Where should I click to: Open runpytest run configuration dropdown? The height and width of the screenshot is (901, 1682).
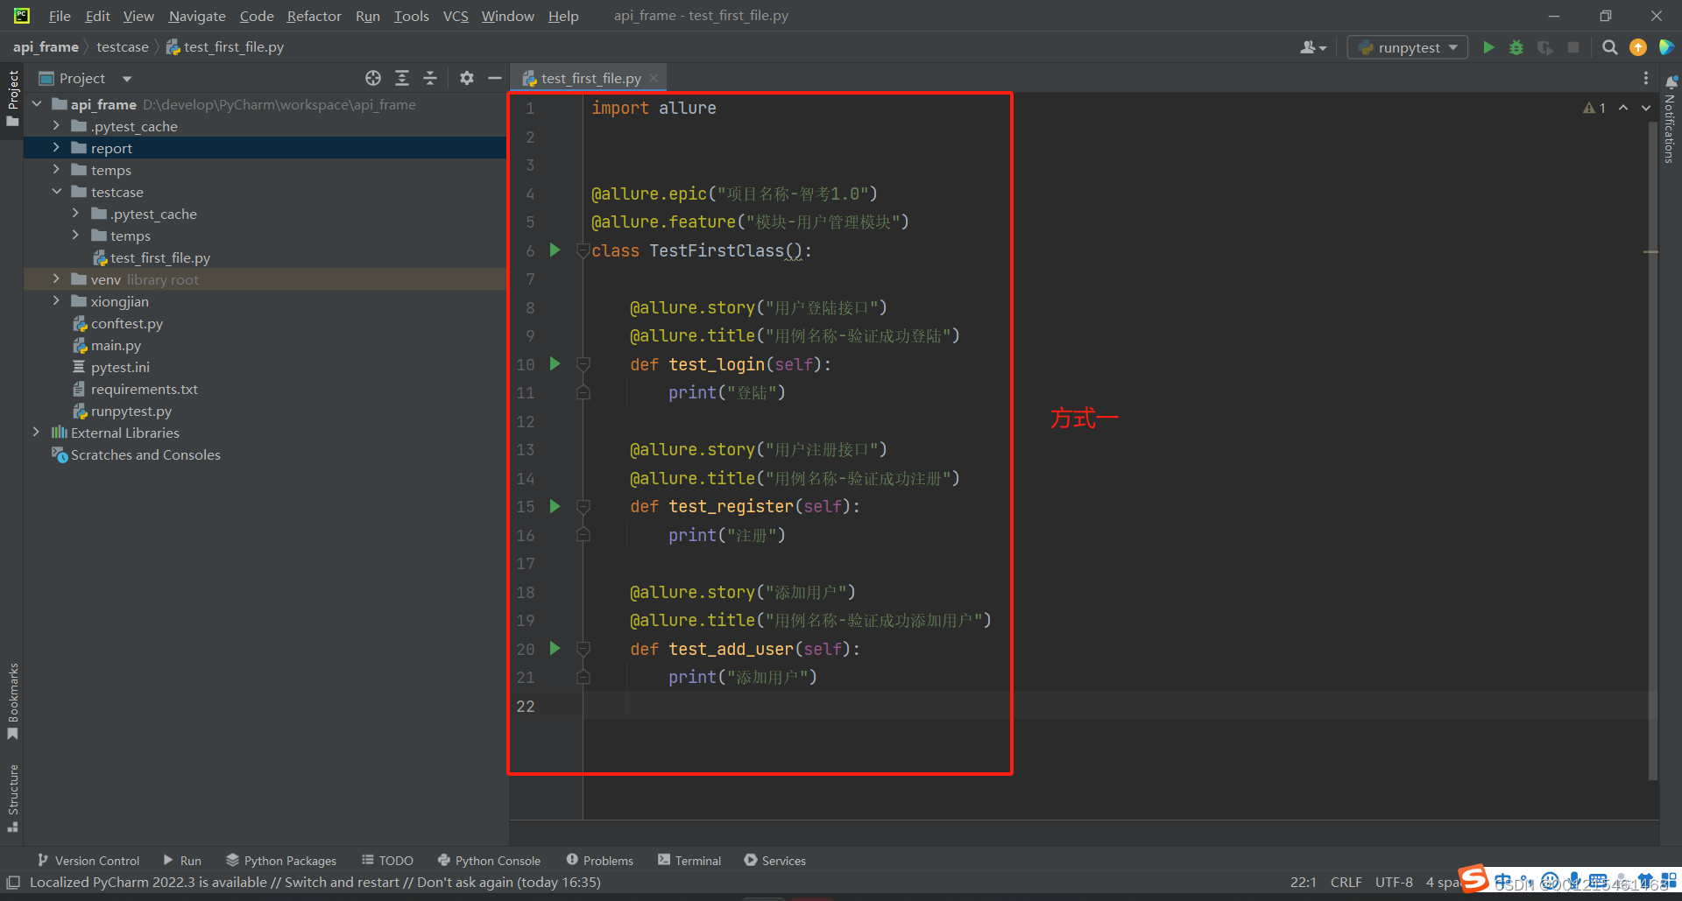pos(1408,47)
